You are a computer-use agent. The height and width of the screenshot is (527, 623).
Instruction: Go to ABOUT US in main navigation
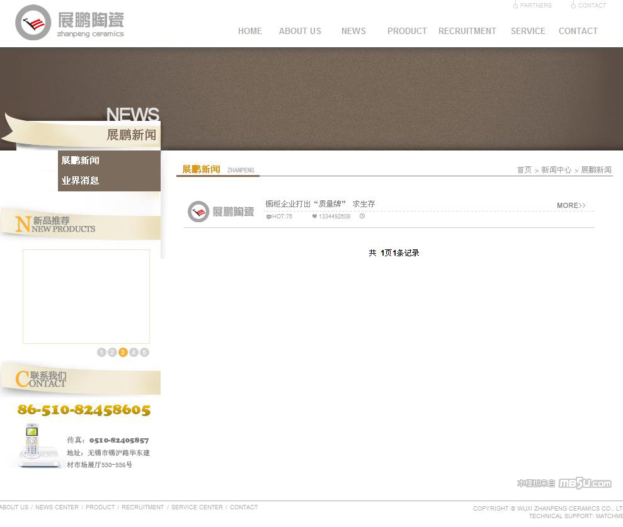pos(300,31)
